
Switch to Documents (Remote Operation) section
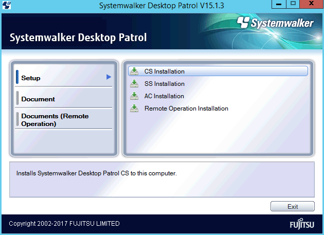55,120
